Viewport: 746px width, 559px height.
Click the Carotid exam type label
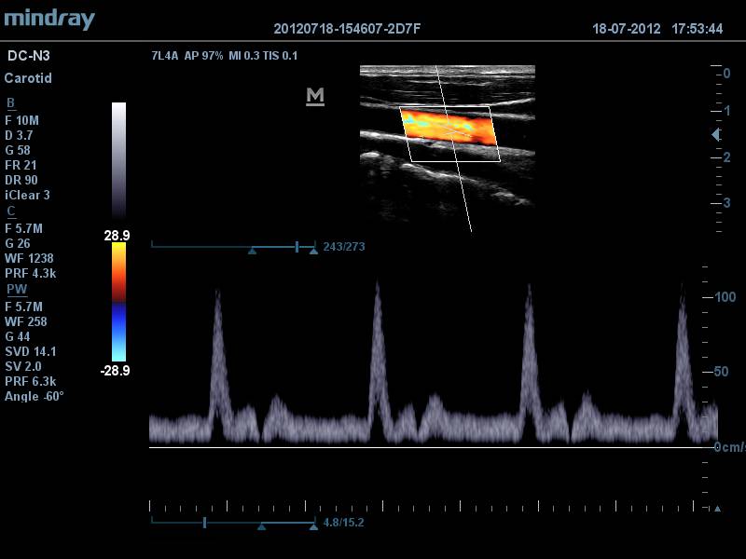[x=28, y=78]
